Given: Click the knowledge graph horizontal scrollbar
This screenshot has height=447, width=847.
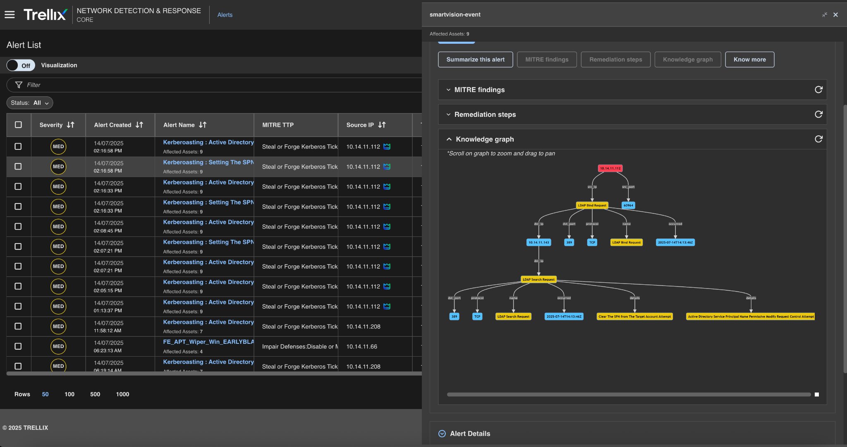Looking at the screenshot, I should (629, 395).
